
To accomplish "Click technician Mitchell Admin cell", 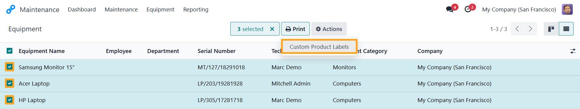I will click(291, 84).
